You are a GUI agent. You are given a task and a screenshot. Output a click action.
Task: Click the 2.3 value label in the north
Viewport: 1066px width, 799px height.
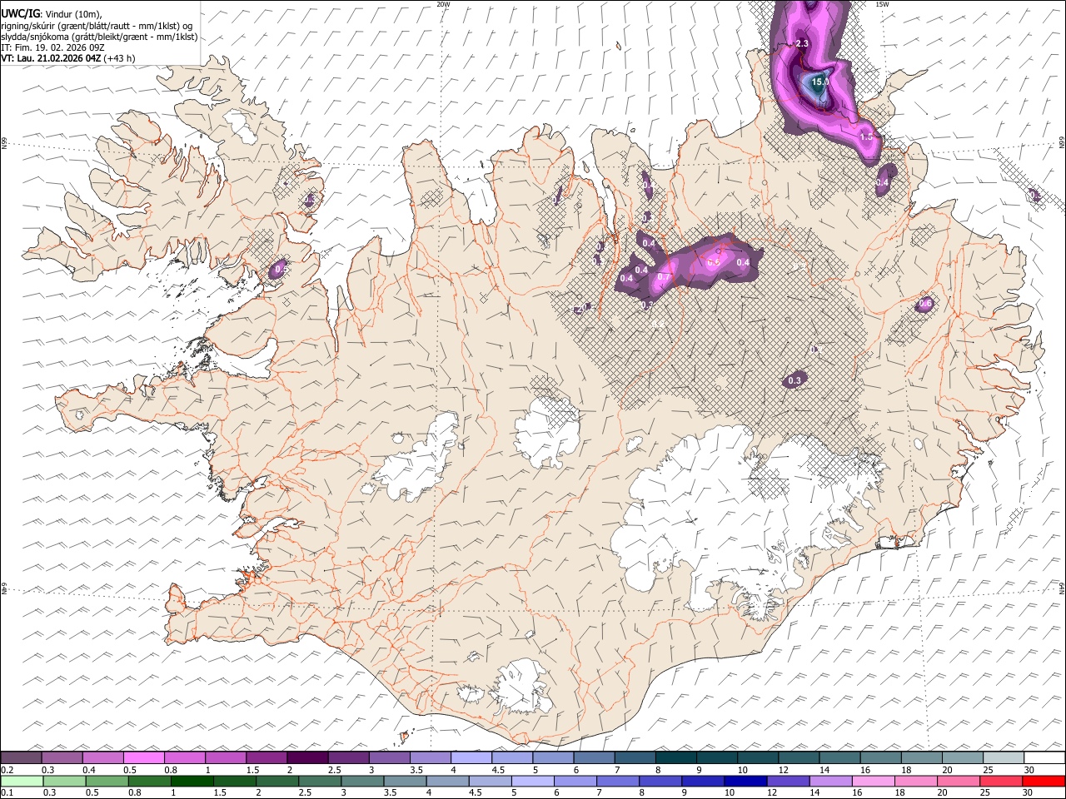pos(802,43)
